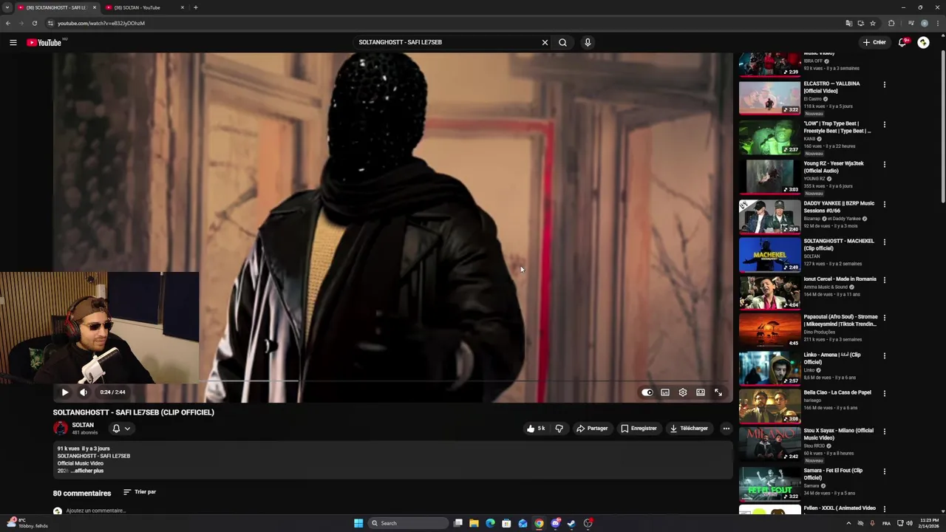Open options for DADDY YANKEE BZRP video
This screenshot has width=946, height=532.
coord(884,204)
